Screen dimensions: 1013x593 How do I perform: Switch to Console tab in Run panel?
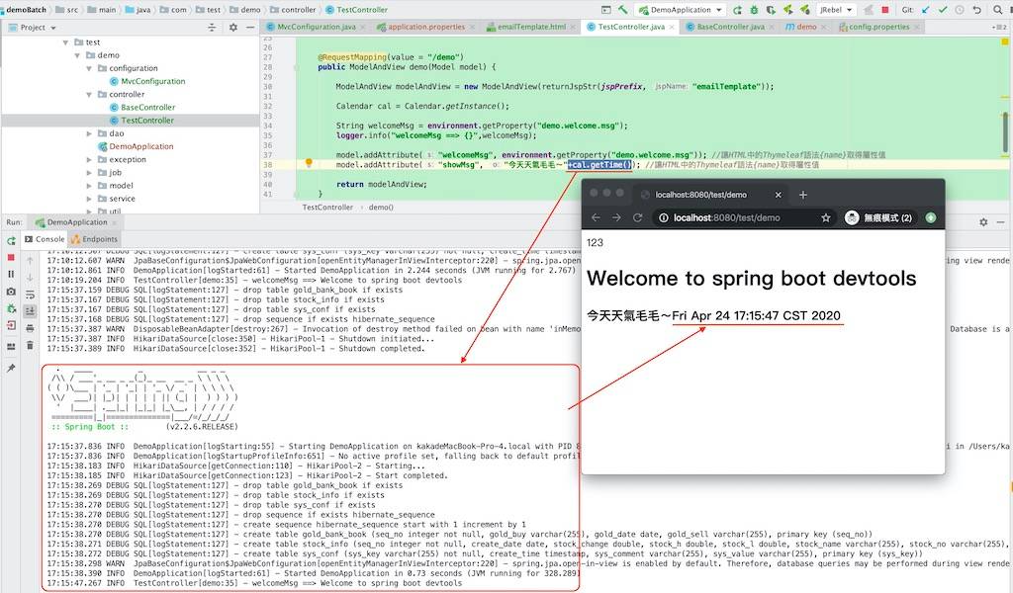pyautogui.click(x=44, y=239)
